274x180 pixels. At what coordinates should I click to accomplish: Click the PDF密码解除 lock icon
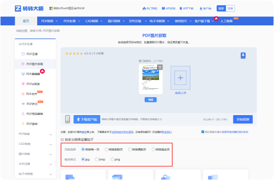23,114
